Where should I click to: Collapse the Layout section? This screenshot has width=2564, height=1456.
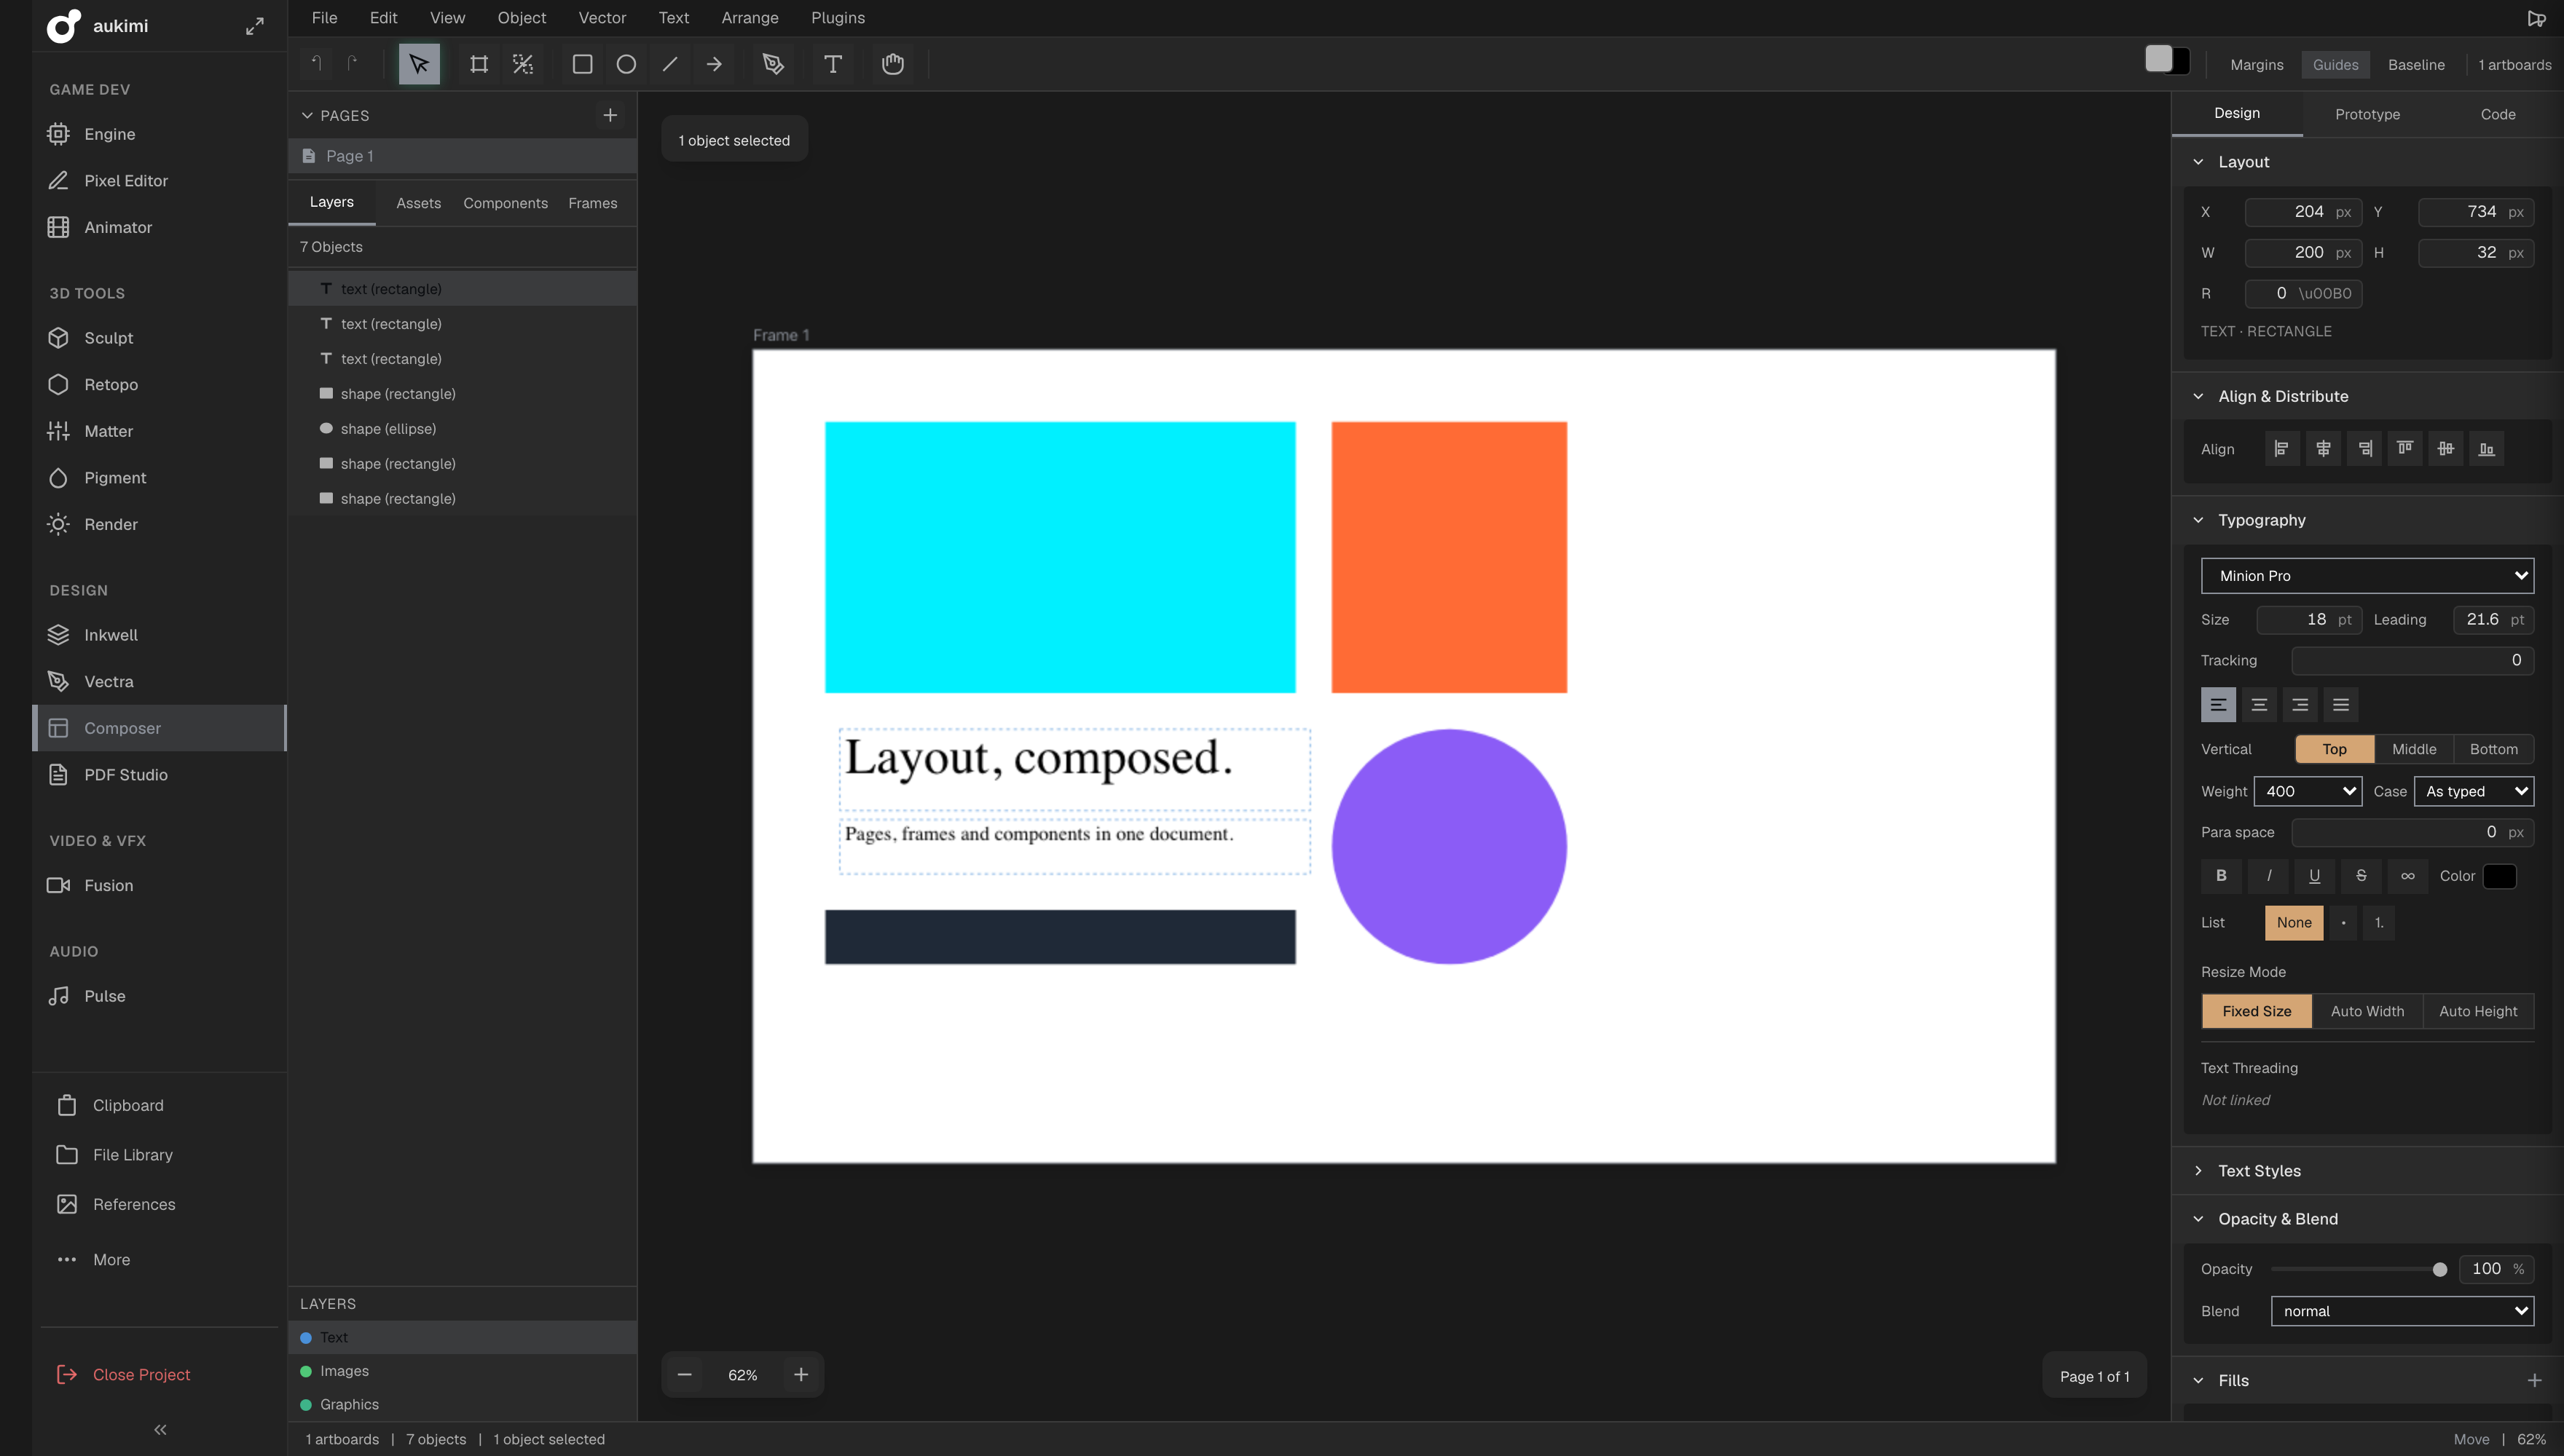click(x=2198, y=162)
